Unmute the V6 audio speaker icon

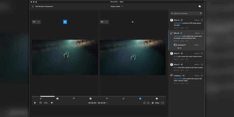[x=133, y=22]
